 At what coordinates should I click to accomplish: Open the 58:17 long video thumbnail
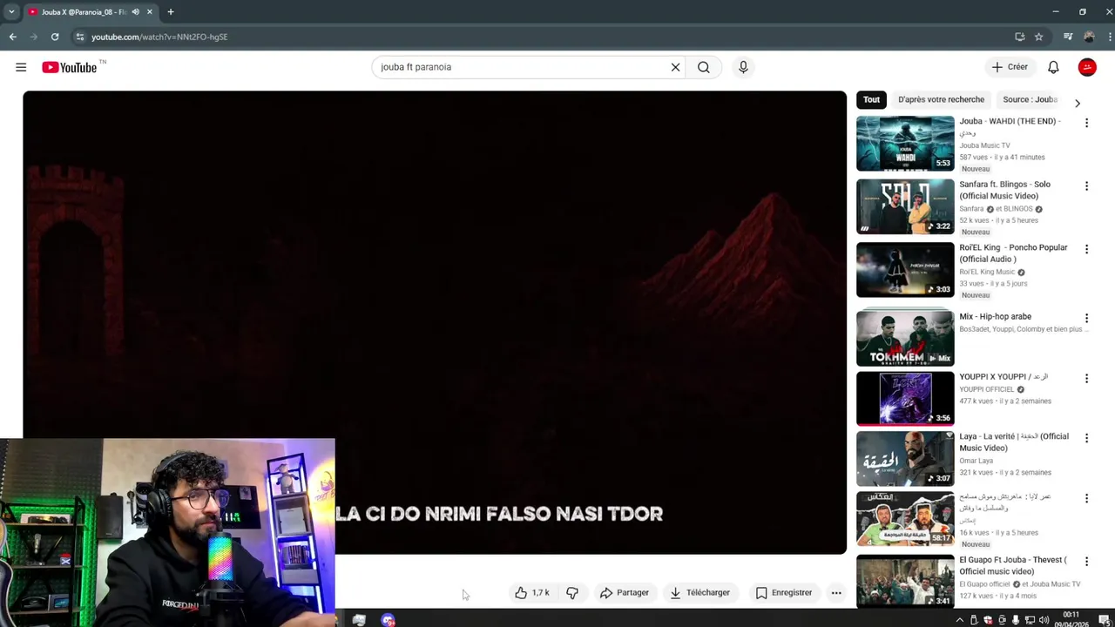(905, 519)
